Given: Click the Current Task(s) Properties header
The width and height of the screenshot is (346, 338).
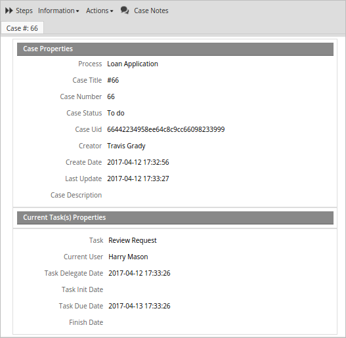Looking at the screenshot, I should [175, 218].
